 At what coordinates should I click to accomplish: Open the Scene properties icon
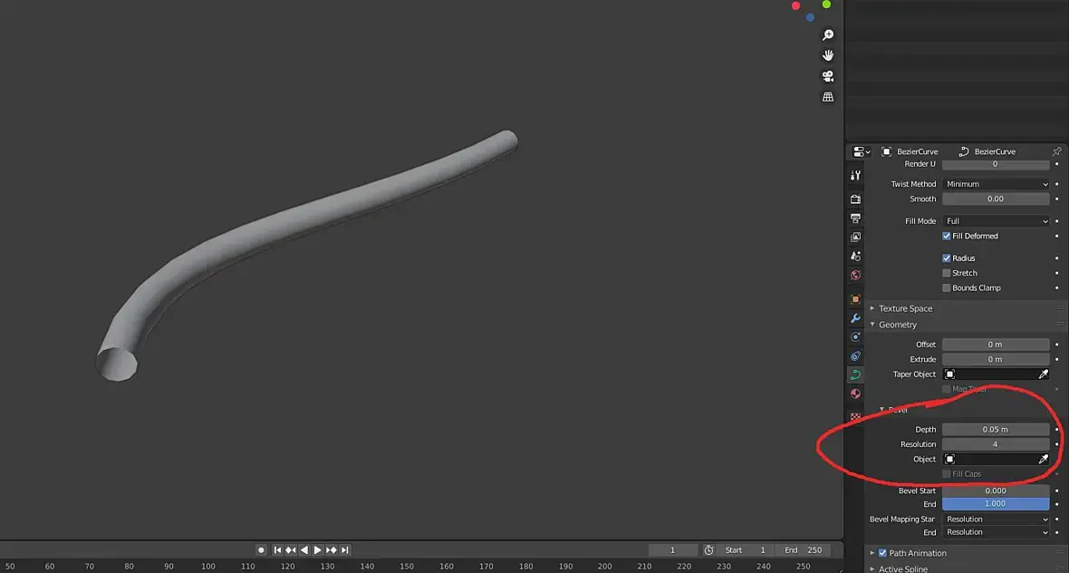coord(855,256)
